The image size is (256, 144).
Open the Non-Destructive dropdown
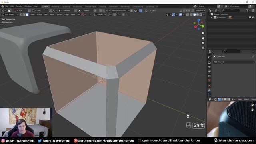[x=120, y=10]
